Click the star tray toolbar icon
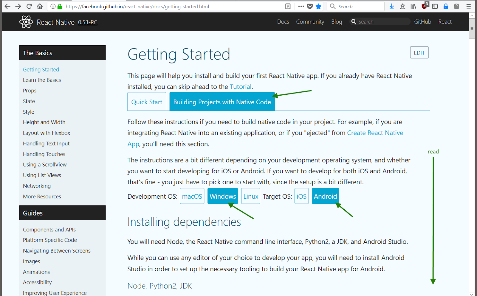This screenshot has height=296, width=477. [x=402, y=6]
